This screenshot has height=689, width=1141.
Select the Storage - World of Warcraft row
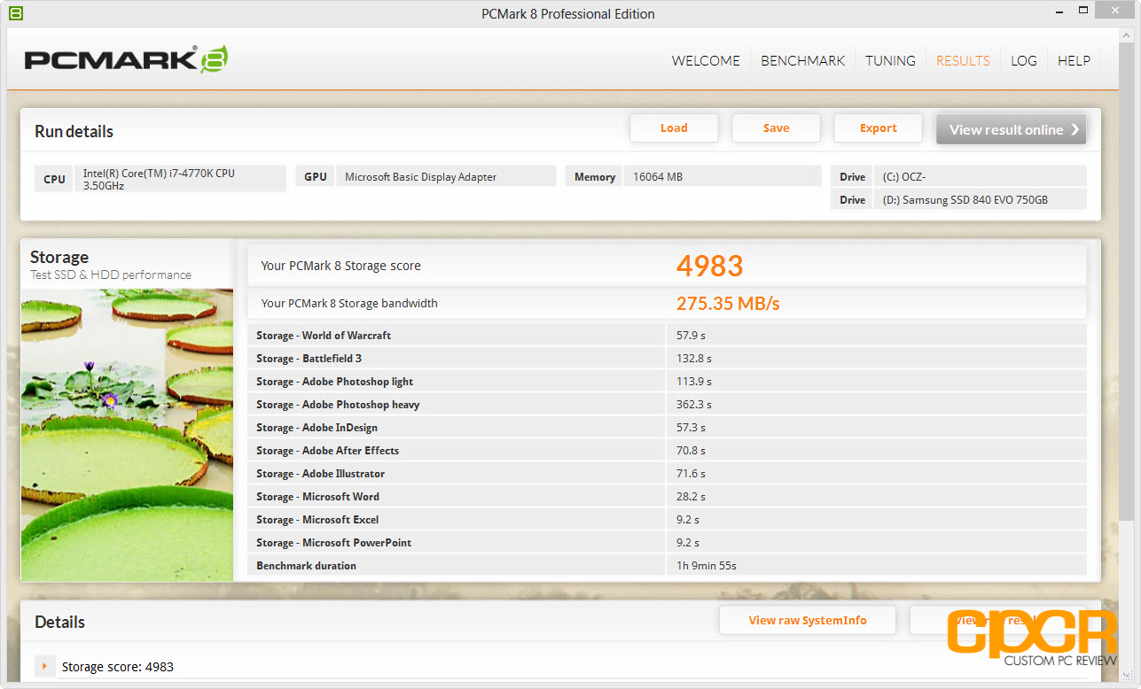click(x=667, y=335)
